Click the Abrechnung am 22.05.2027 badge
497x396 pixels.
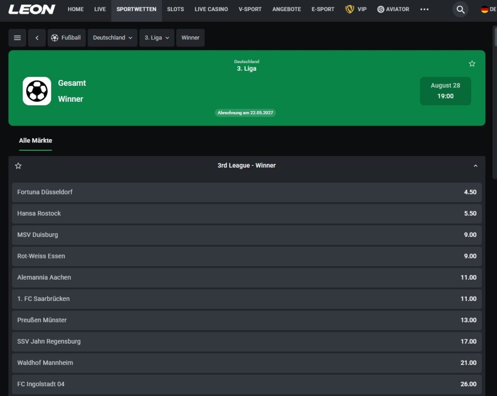[x=245, y=112]
